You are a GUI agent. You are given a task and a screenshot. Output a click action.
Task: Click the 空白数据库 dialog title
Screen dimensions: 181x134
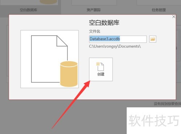coord(104,23)
